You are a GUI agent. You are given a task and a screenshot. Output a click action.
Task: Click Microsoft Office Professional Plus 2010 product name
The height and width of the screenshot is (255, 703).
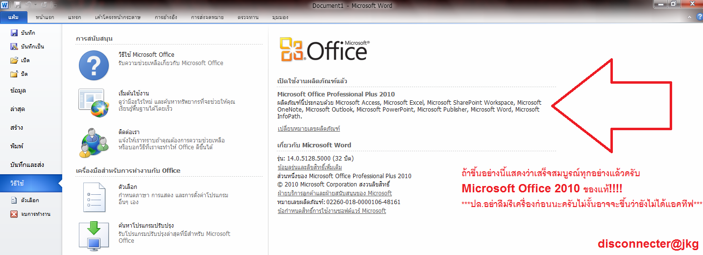(336, 94)
